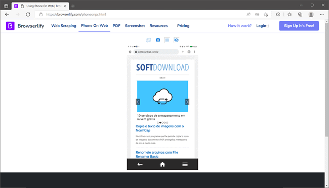Select the Phone On Web nav item
The image size is (329, 188).
(x=95, y=26)
